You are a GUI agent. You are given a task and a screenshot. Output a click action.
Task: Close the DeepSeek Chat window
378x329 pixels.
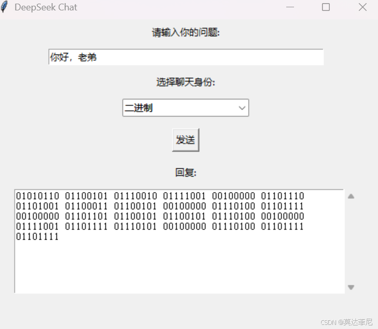362,7
